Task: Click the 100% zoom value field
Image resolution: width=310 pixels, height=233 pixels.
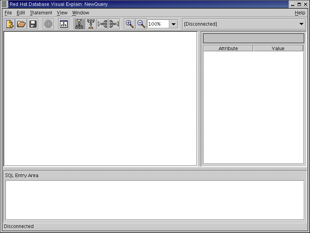Action: (158, 24)
